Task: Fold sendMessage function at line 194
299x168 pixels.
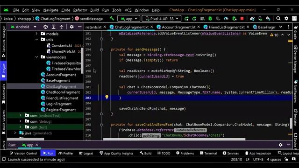Action: click(101, 49)
